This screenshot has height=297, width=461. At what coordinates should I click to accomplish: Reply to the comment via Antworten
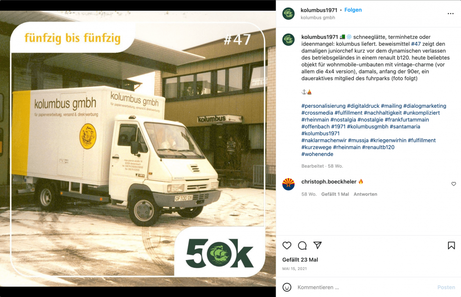[365, 194]
